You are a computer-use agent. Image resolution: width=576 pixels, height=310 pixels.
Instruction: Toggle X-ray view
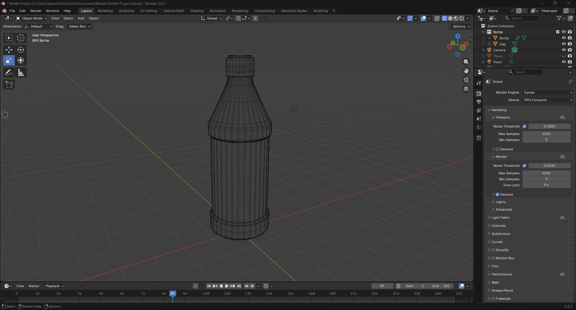coord(437,18)
